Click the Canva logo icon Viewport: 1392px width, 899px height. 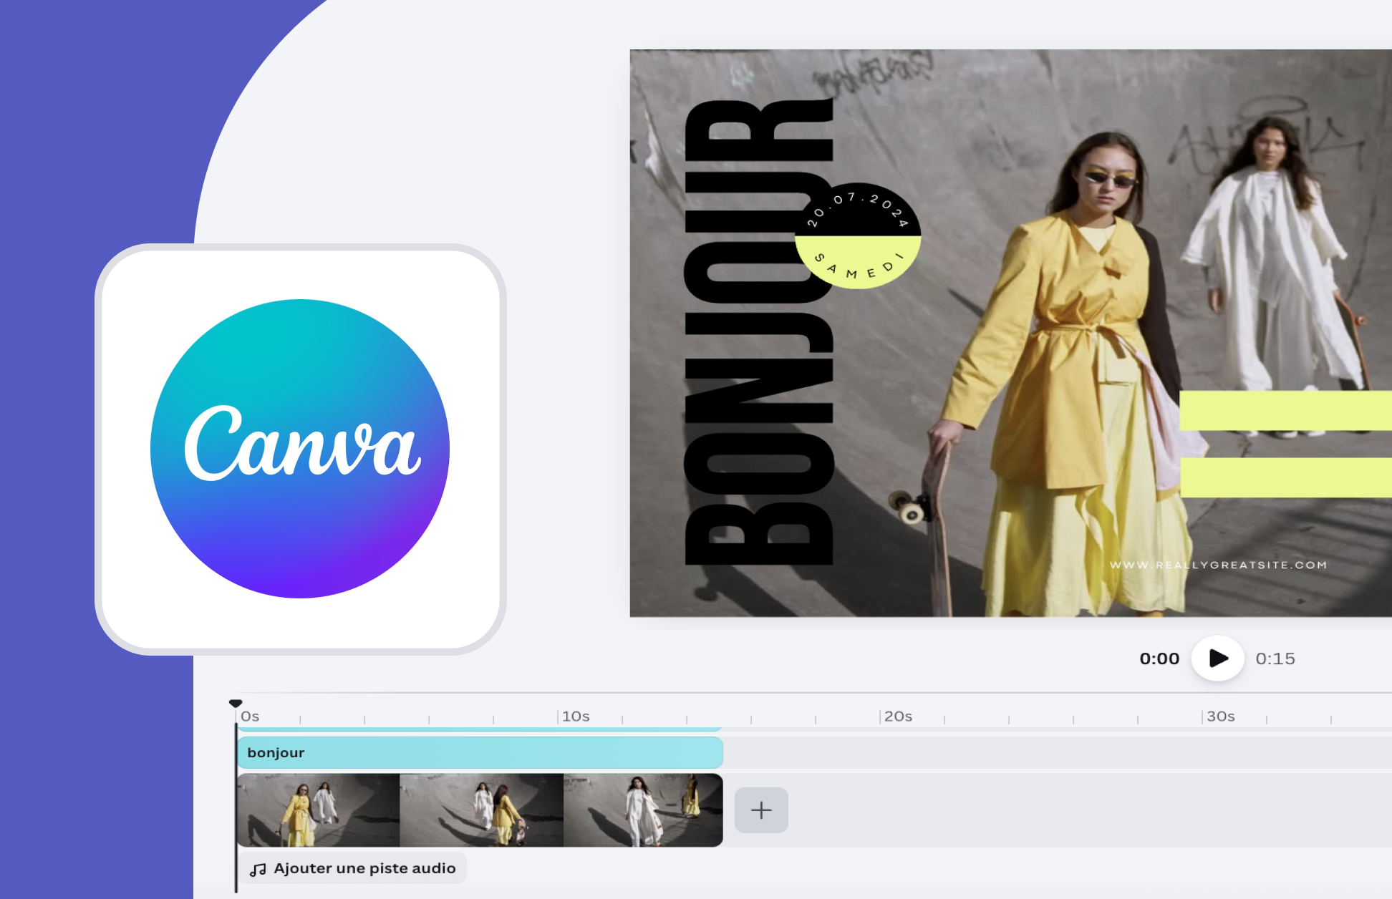point(300,449)
